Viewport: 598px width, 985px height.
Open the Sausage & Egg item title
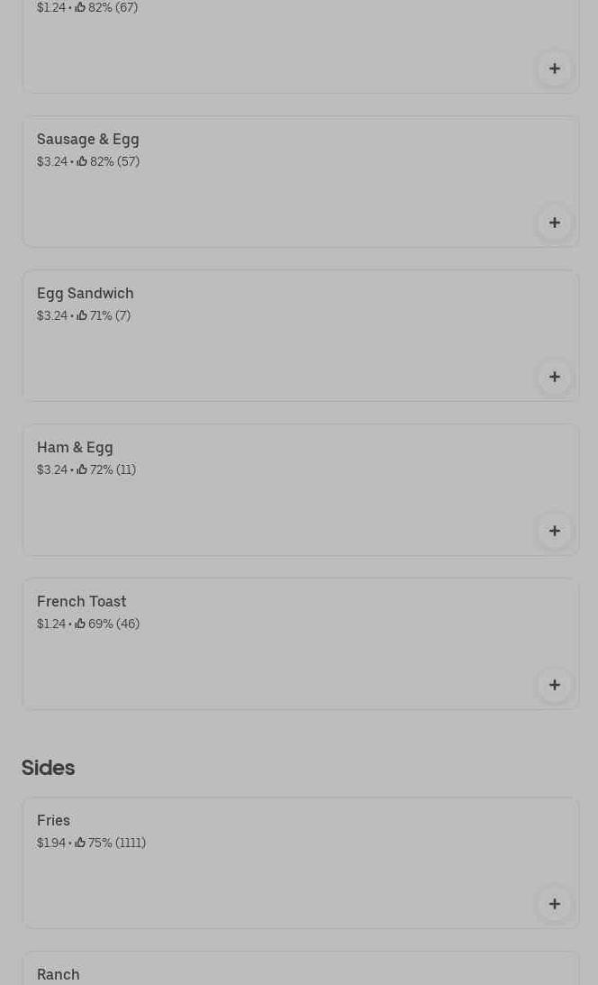click(x=88, y=139)
